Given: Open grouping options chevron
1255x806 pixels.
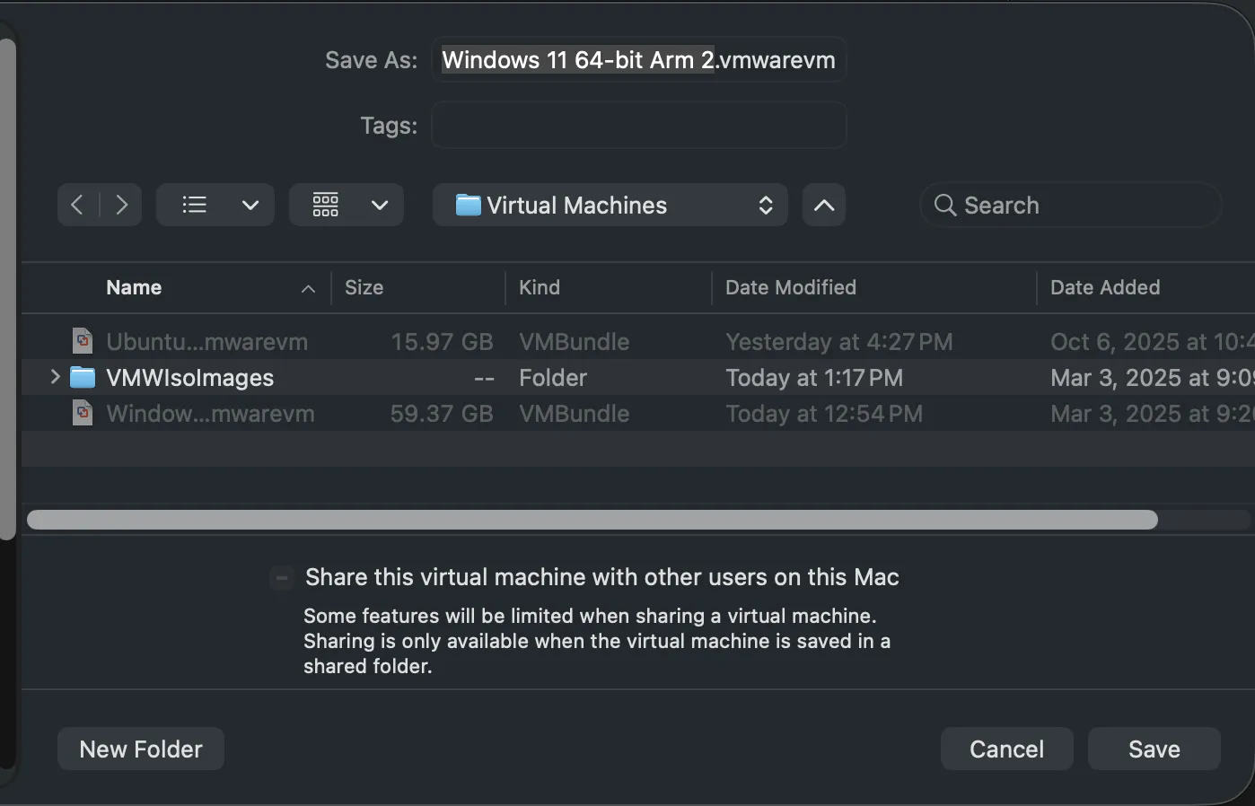Looking at the screenshot, I should point(380,206).
